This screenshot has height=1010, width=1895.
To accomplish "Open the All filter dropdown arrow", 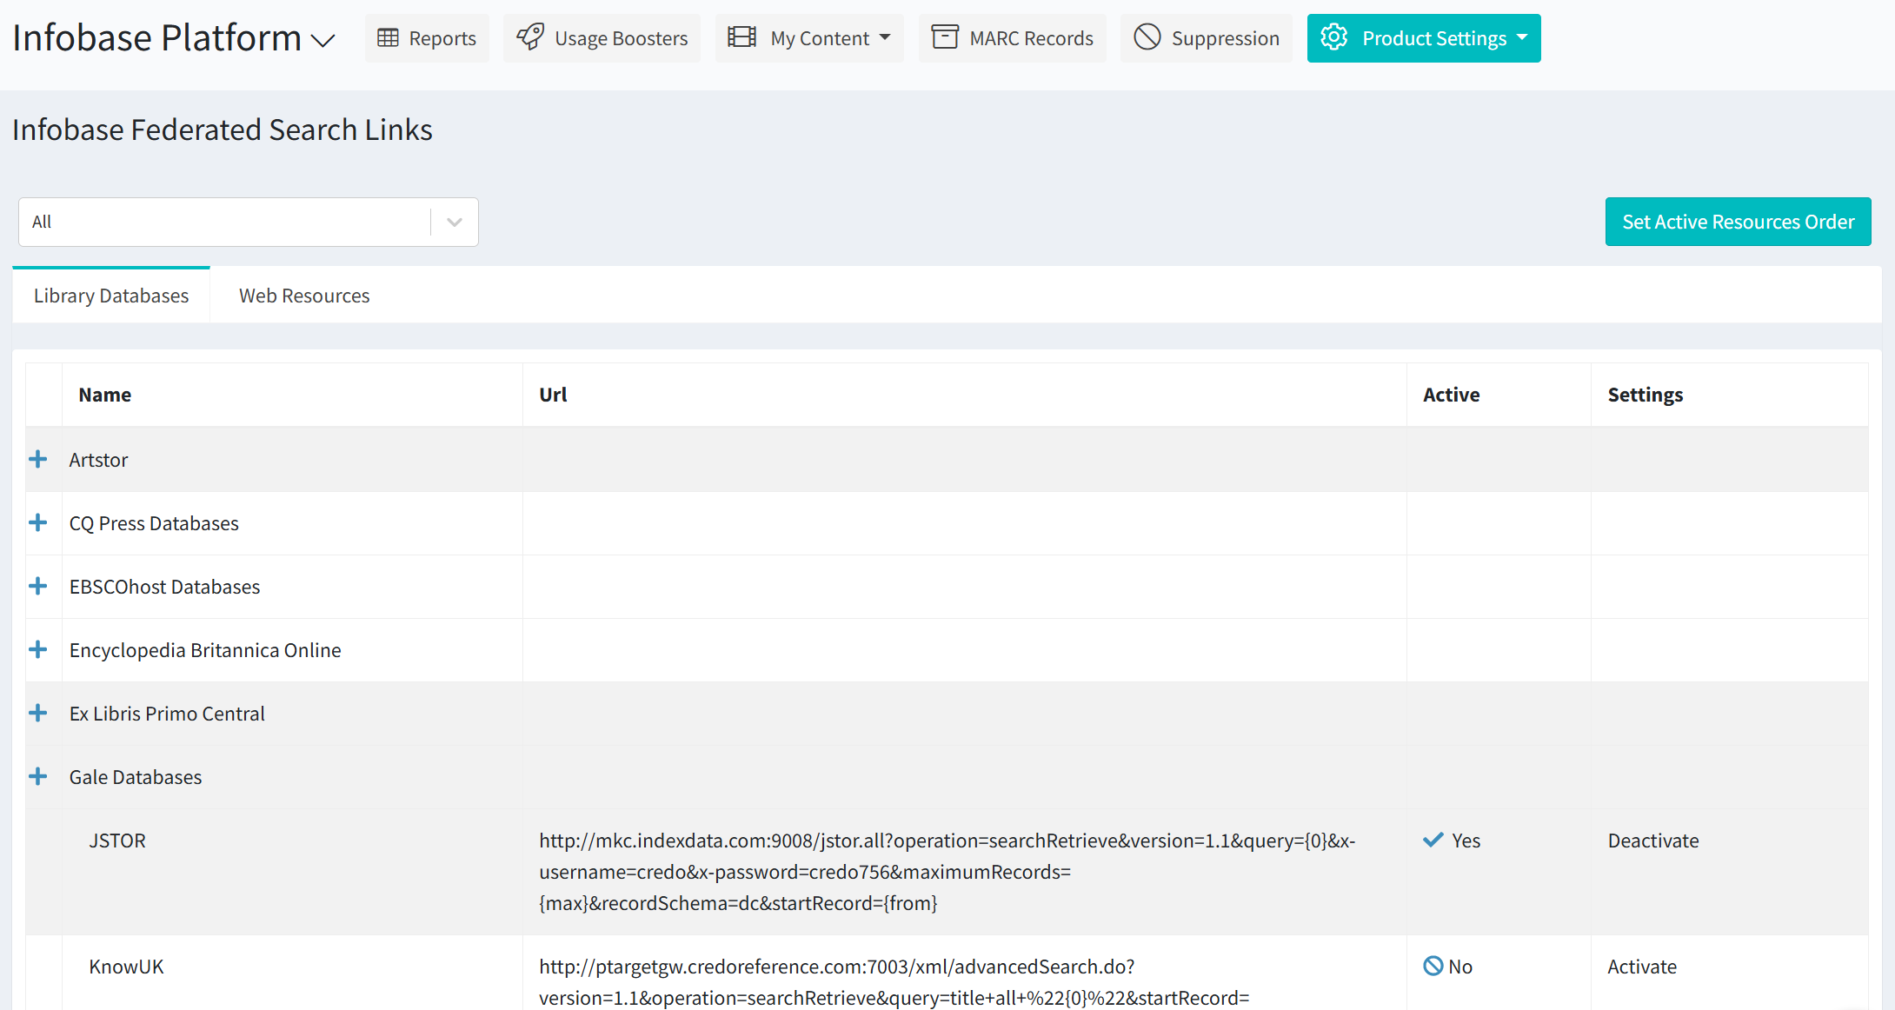I will coord(455,222).
